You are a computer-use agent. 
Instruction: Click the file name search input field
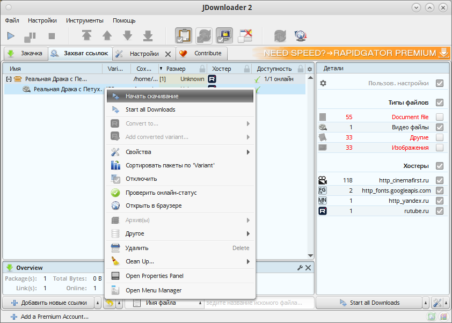point(259,303)
